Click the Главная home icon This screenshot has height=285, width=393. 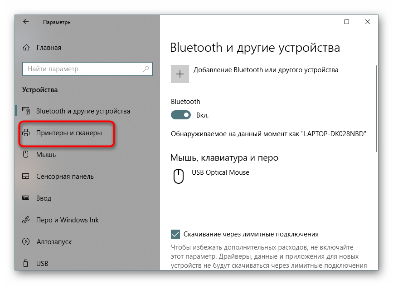(26, 47)
